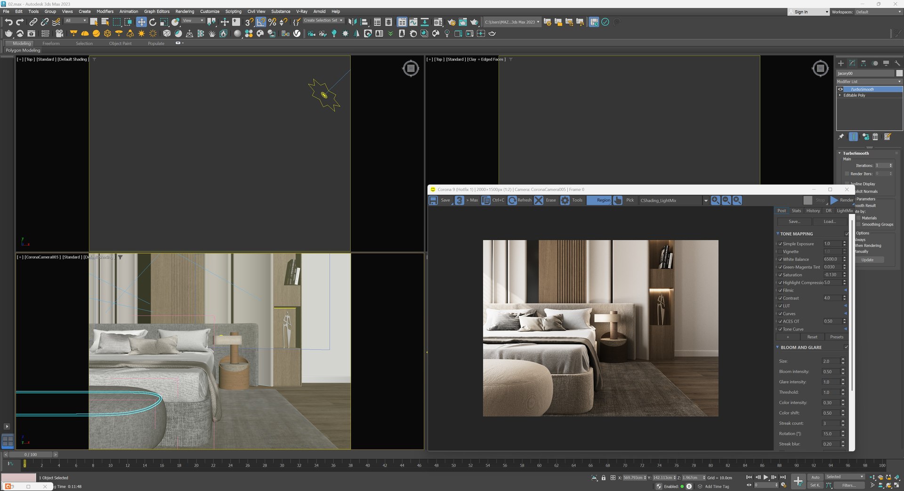Viewport: 904px width, 491px height.
Task: Open the Workspaces dropdown
Action: tap(879, 12)
